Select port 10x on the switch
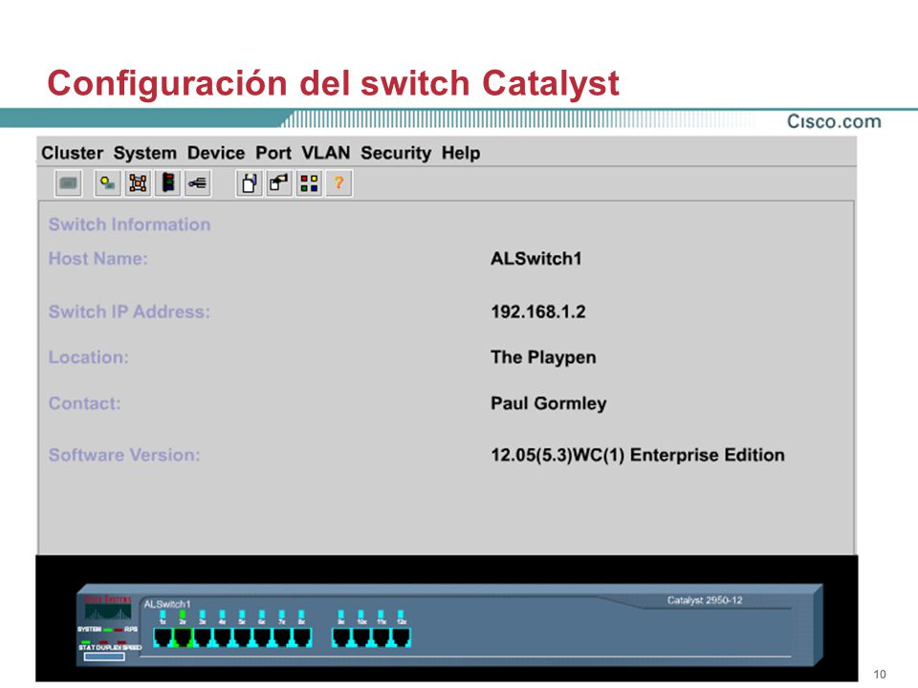The image size is (918, 688). click(361, 637)
